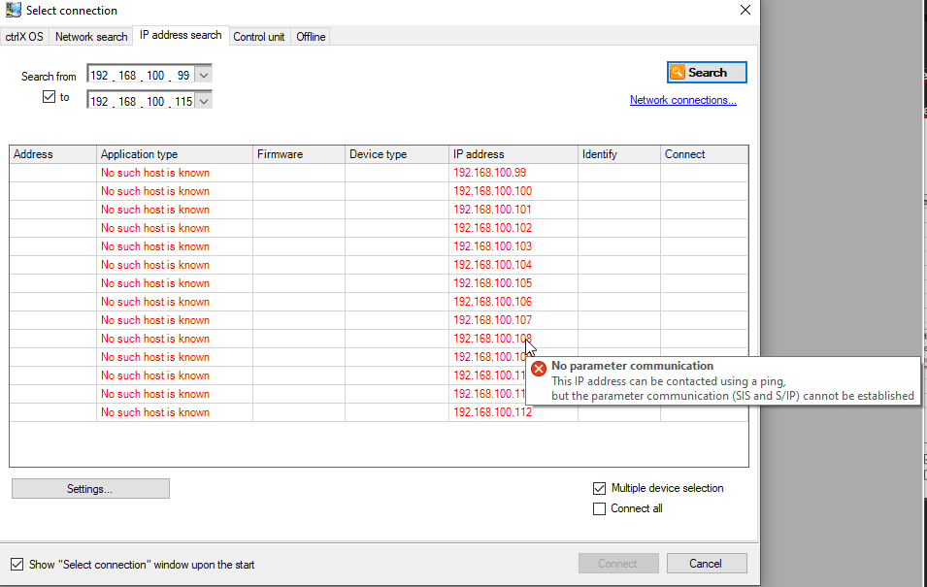Image resolution: width=927 pixels, height=587 pixels.
Task: Switch to the Control unit tab
Action: pos(259,37)
